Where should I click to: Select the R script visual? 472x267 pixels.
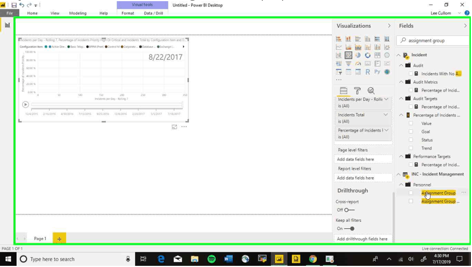(x=368, y=72)
